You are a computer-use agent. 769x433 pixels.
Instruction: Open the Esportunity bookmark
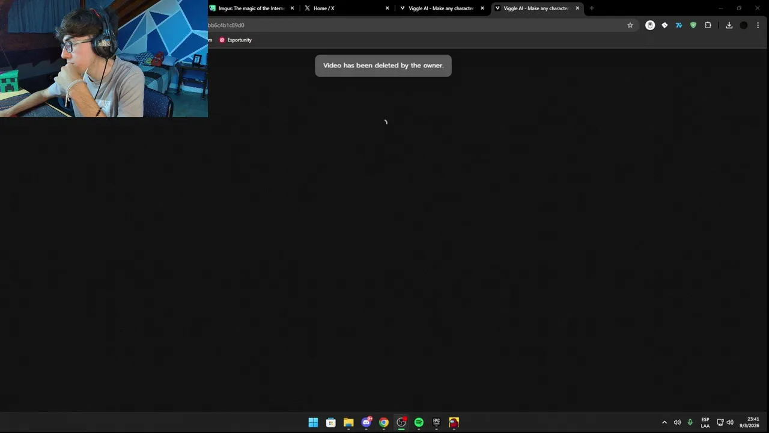tap(236, 40)
